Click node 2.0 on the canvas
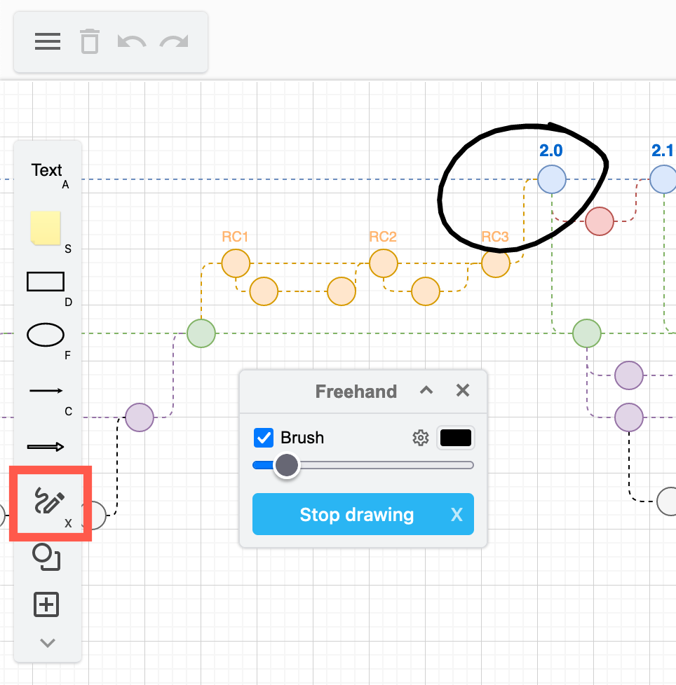676x685 pixels. coord(552,180)
